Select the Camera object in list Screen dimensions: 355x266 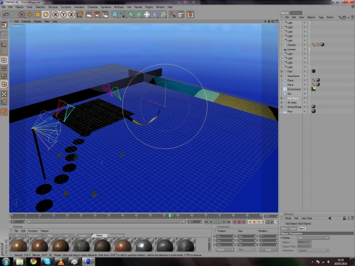pos(291,49)
